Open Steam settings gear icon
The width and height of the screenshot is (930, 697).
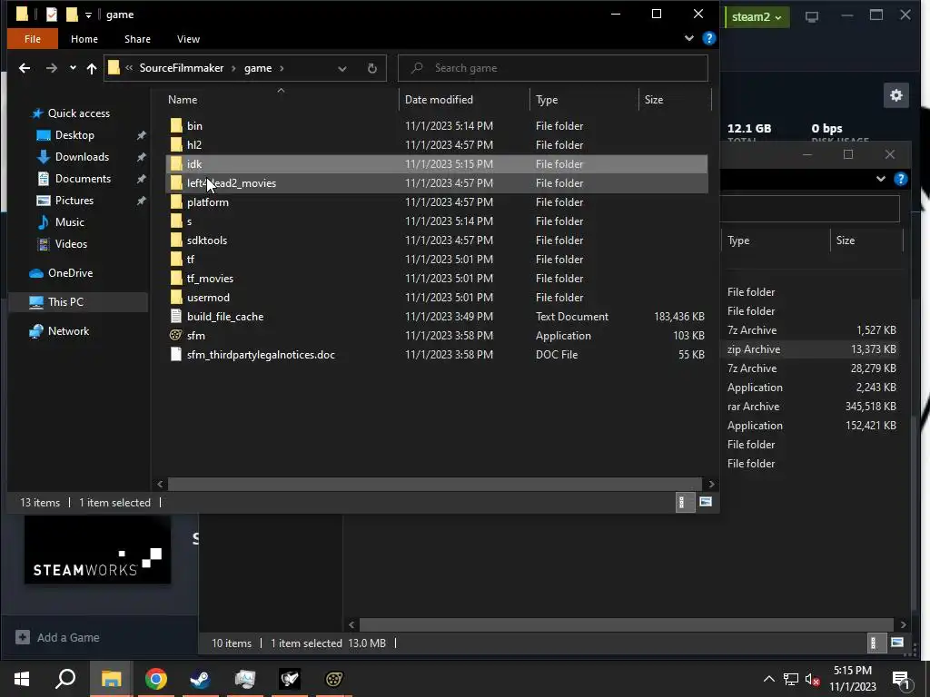896,95
